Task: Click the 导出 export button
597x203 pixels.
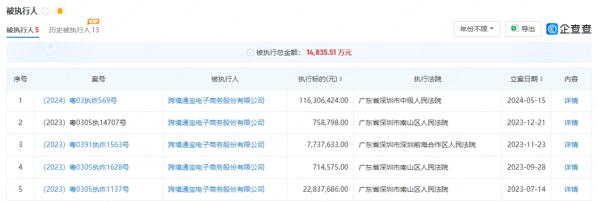Action: [523, 29]
